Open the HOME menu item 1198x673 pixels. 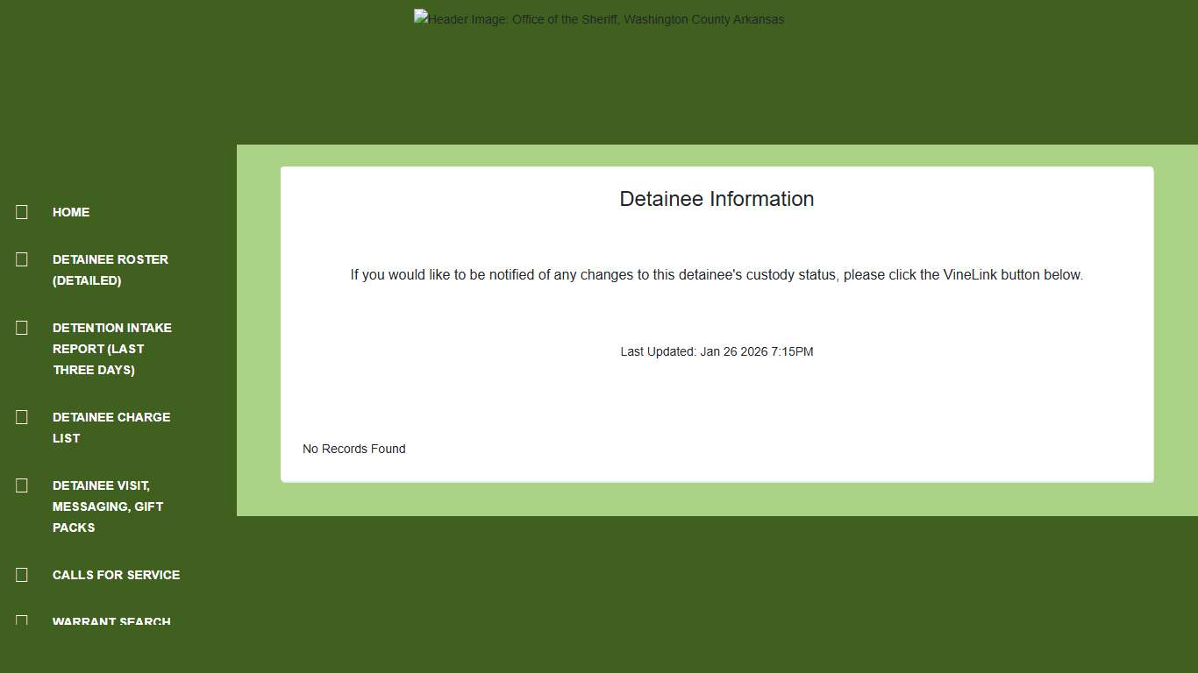[70, 211]
